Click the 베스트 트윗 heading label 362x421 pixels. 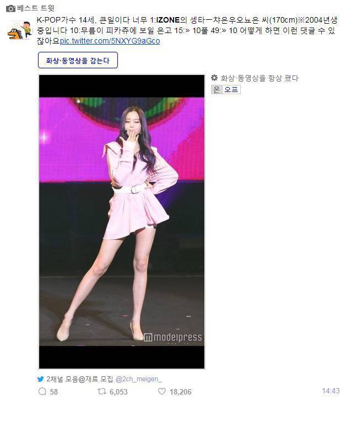[x=36, y=8]
